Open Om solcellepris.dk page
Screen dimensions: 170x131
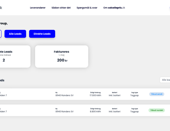coord(114,8)
